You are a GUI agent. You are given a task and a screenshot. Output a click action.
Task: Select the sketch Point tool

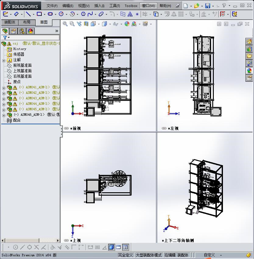[137, 14]
